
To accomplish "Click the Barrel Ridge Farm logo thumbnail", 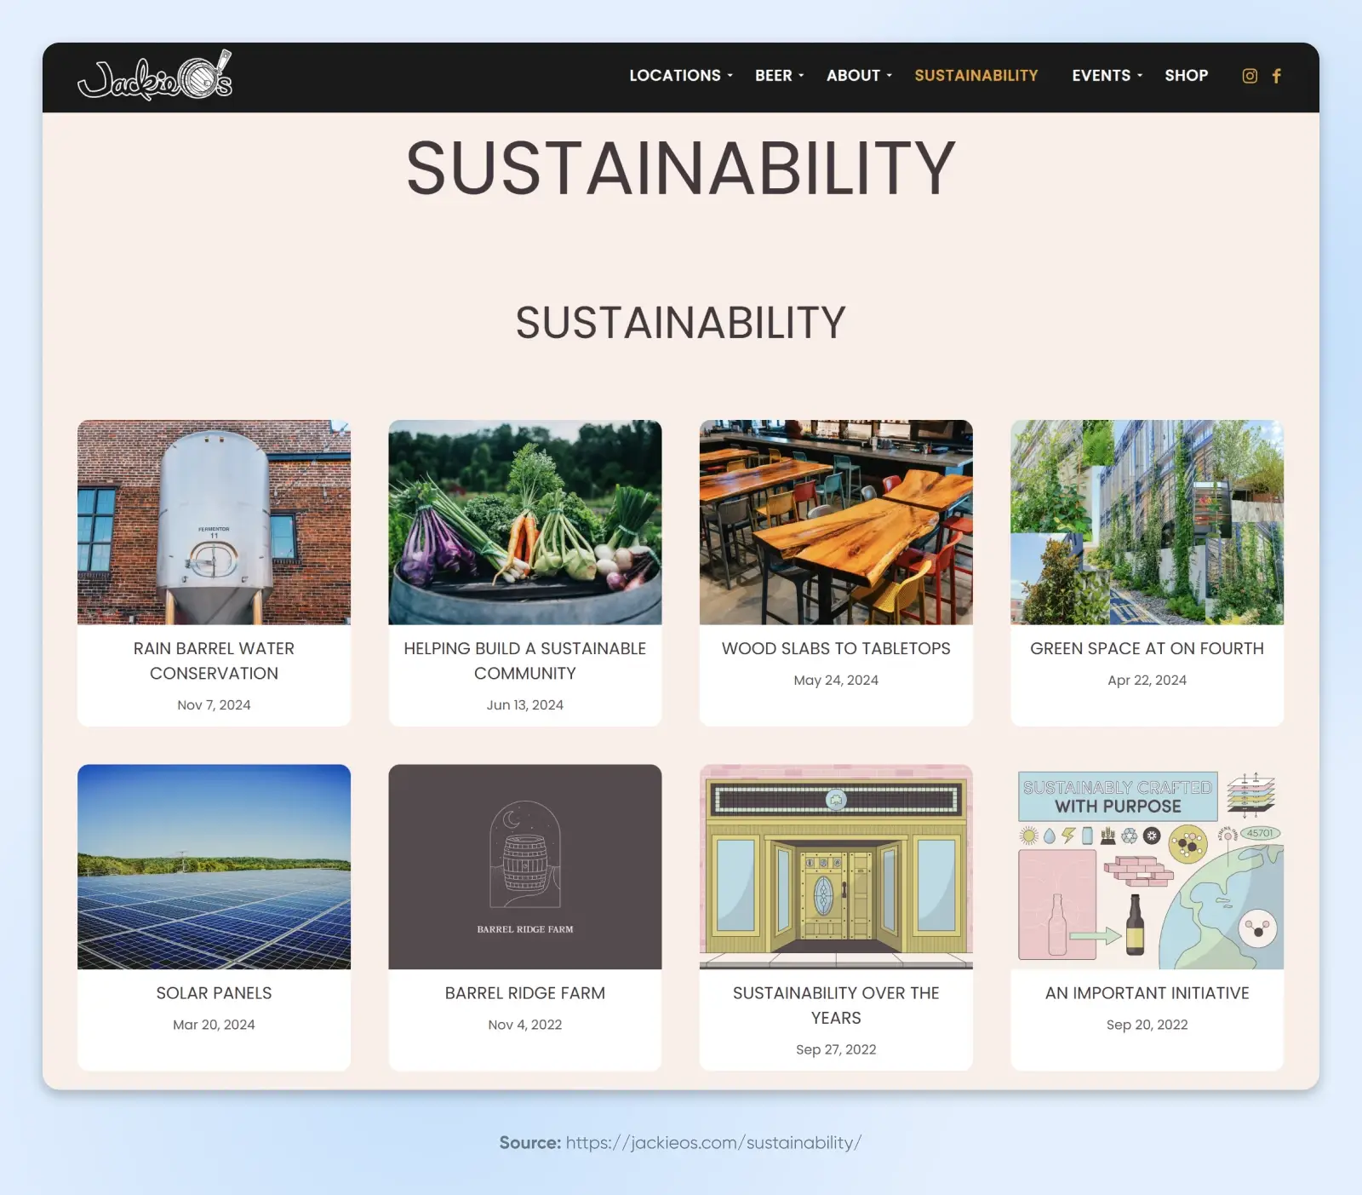I will coord(524,866).
